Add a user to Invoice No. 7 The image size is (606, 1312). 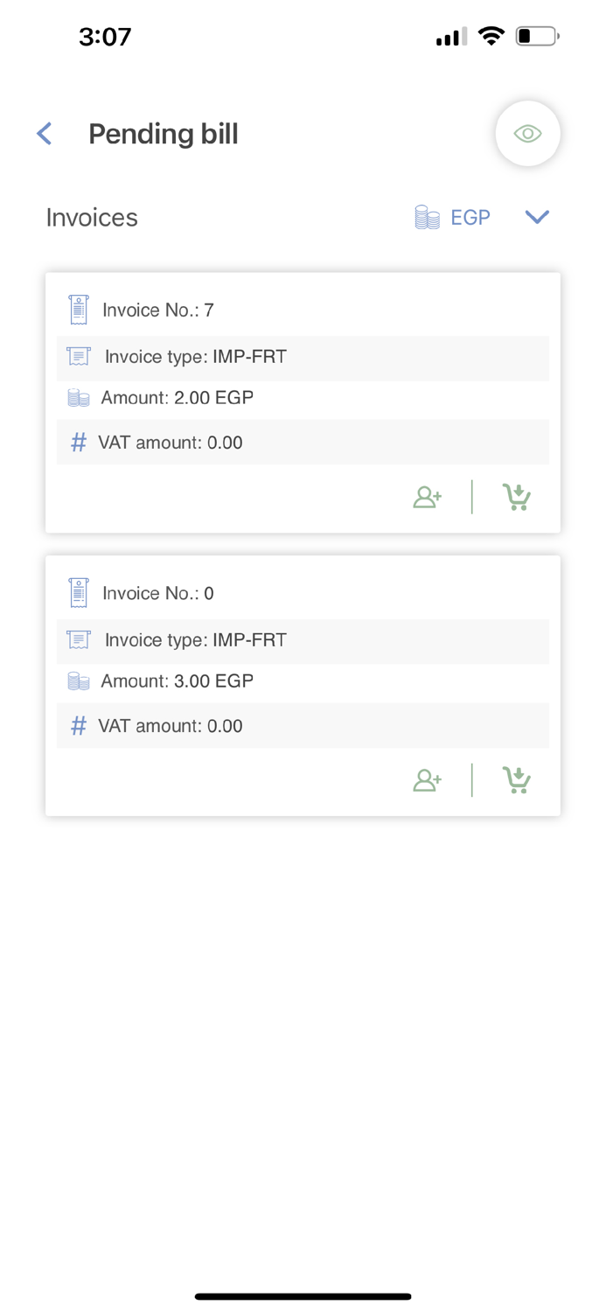(x=428, y=497)
